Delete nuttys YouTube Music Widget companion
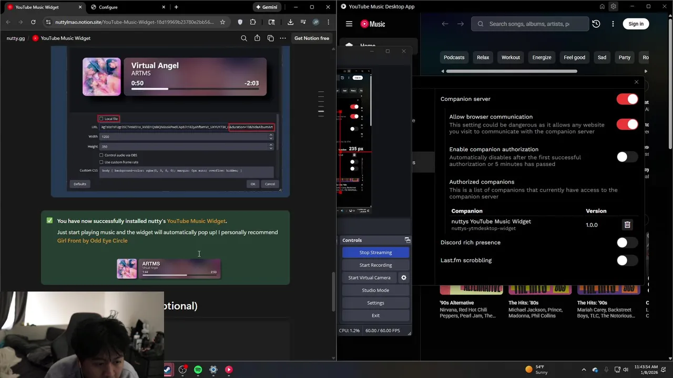 [x=627, y=225]
